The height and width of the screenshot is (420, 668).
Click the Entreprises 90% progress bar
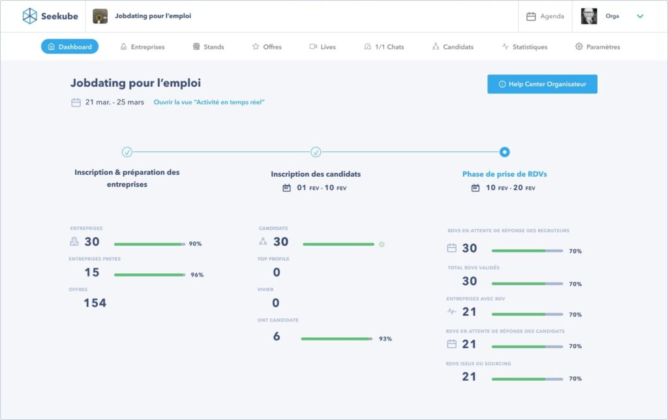149,244
